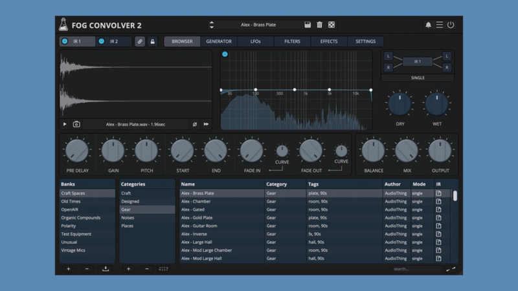
Task: Select the Vintage Mics bank
Action: click(87, 250)
